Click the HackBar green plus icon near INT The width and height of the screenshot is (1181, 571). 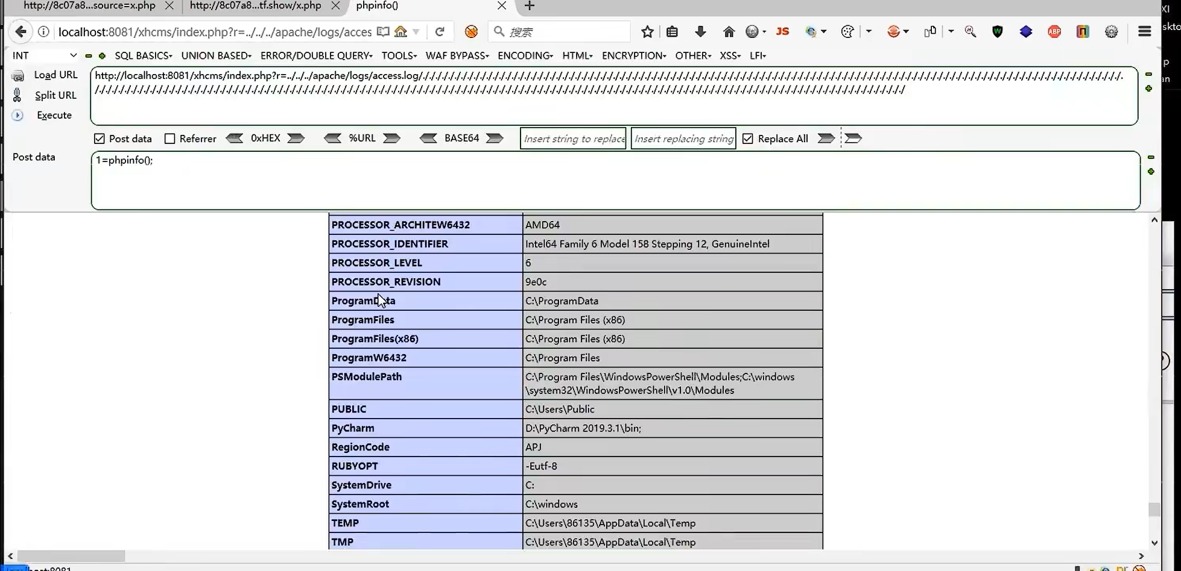coord(102,56)
